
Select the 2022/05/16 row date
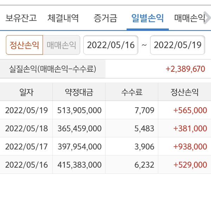click(26, 165)
